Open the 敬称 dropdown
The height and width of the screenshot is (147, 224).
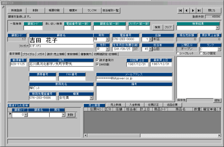tap(107, 39)
